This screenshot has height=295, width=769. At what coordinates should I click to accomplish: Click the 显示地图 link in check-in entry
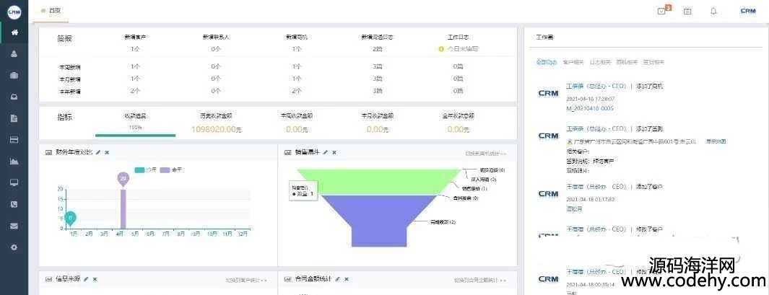[716, 141]
